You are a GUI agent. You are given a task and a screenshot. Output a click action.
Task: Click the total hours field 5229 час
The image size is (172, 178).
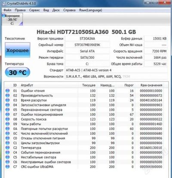(156, 64)
